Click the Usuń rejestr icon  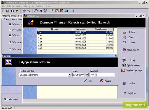pos(124,50)
